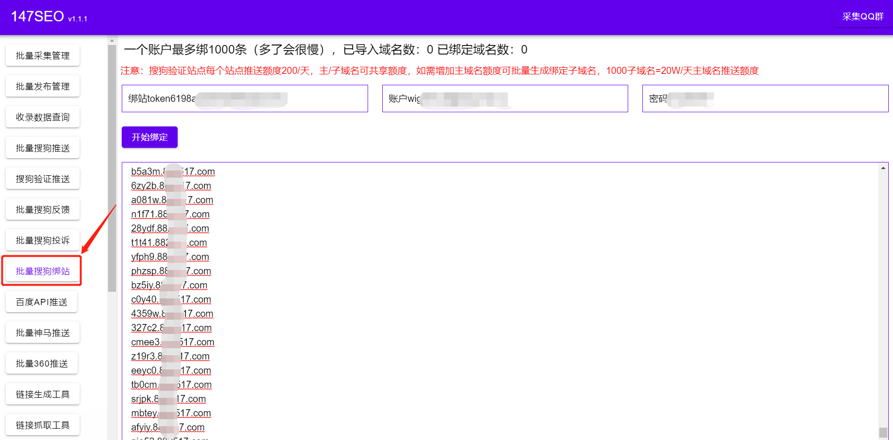Open 批量搜狗投诉 in the sidebar

[x=43, y=240]
